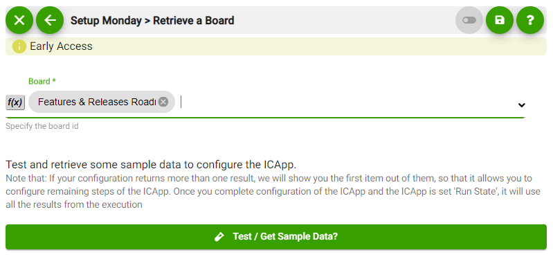This screenshot has height=259, width=553.
Task: Click the Early Access banner text
Action: [x=61, y=46]
